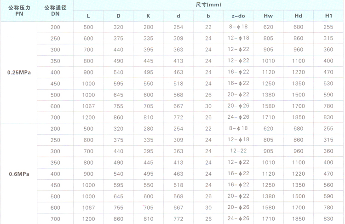Select b value 30 under 0.25MPa
This screenshot has height=224, width=345.
pos(208,106)
